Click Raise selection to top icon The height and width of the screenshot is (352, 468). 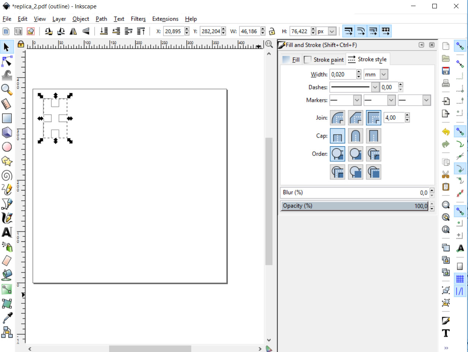(x=141, y=31)
